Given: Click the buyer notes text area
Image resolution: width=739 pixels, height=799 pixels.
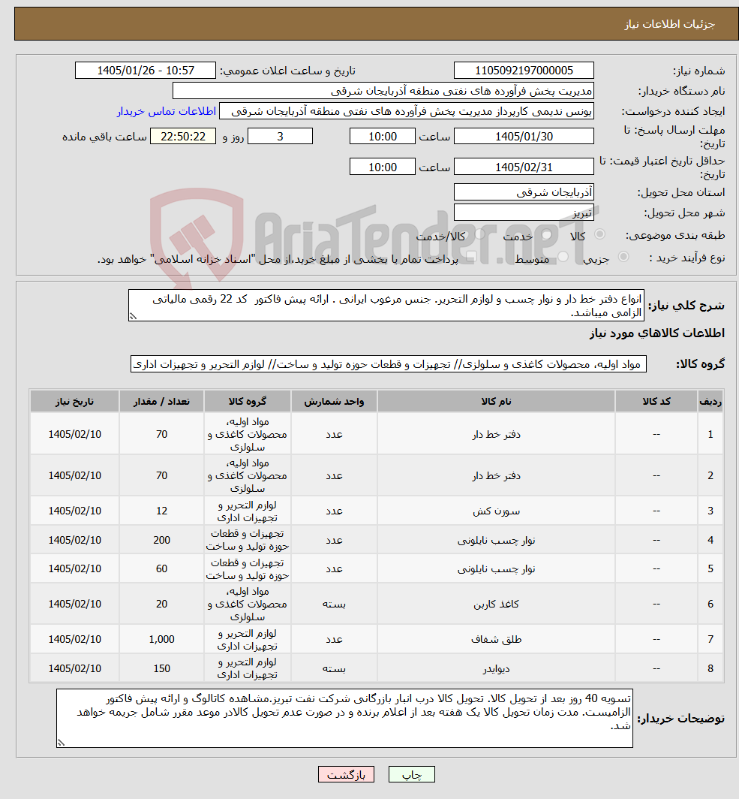Looking at the screenshot, I should click(344, 719).
